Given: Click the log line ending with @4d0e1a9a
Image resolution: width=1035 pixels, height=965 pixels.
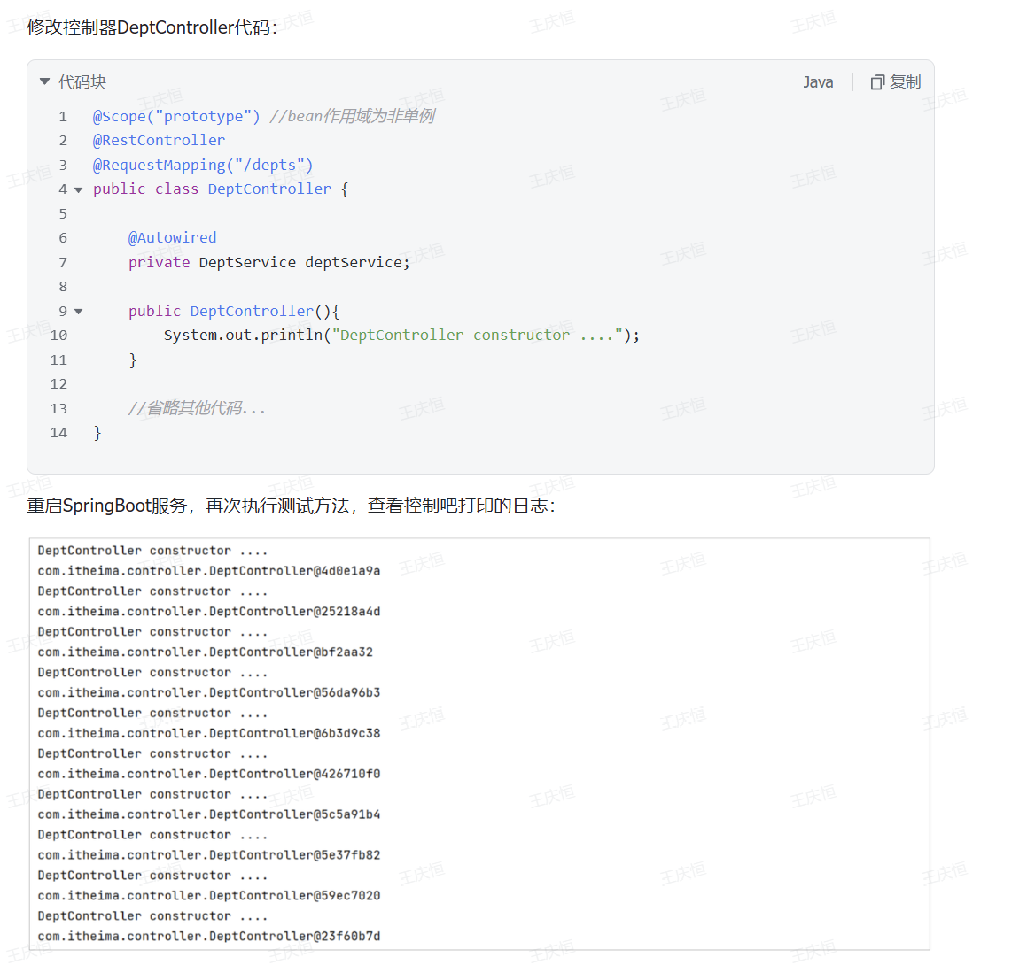Looking at the screenshot, I should [208, 571].
